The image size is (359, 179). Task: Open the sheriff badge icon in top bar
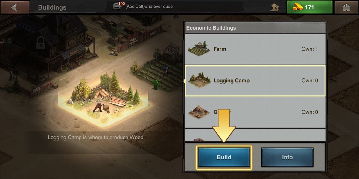[x=275, y=7]
